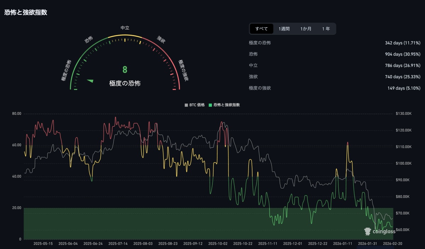Click the 恐怖 label on gauge arc

(x=89, y=39)
